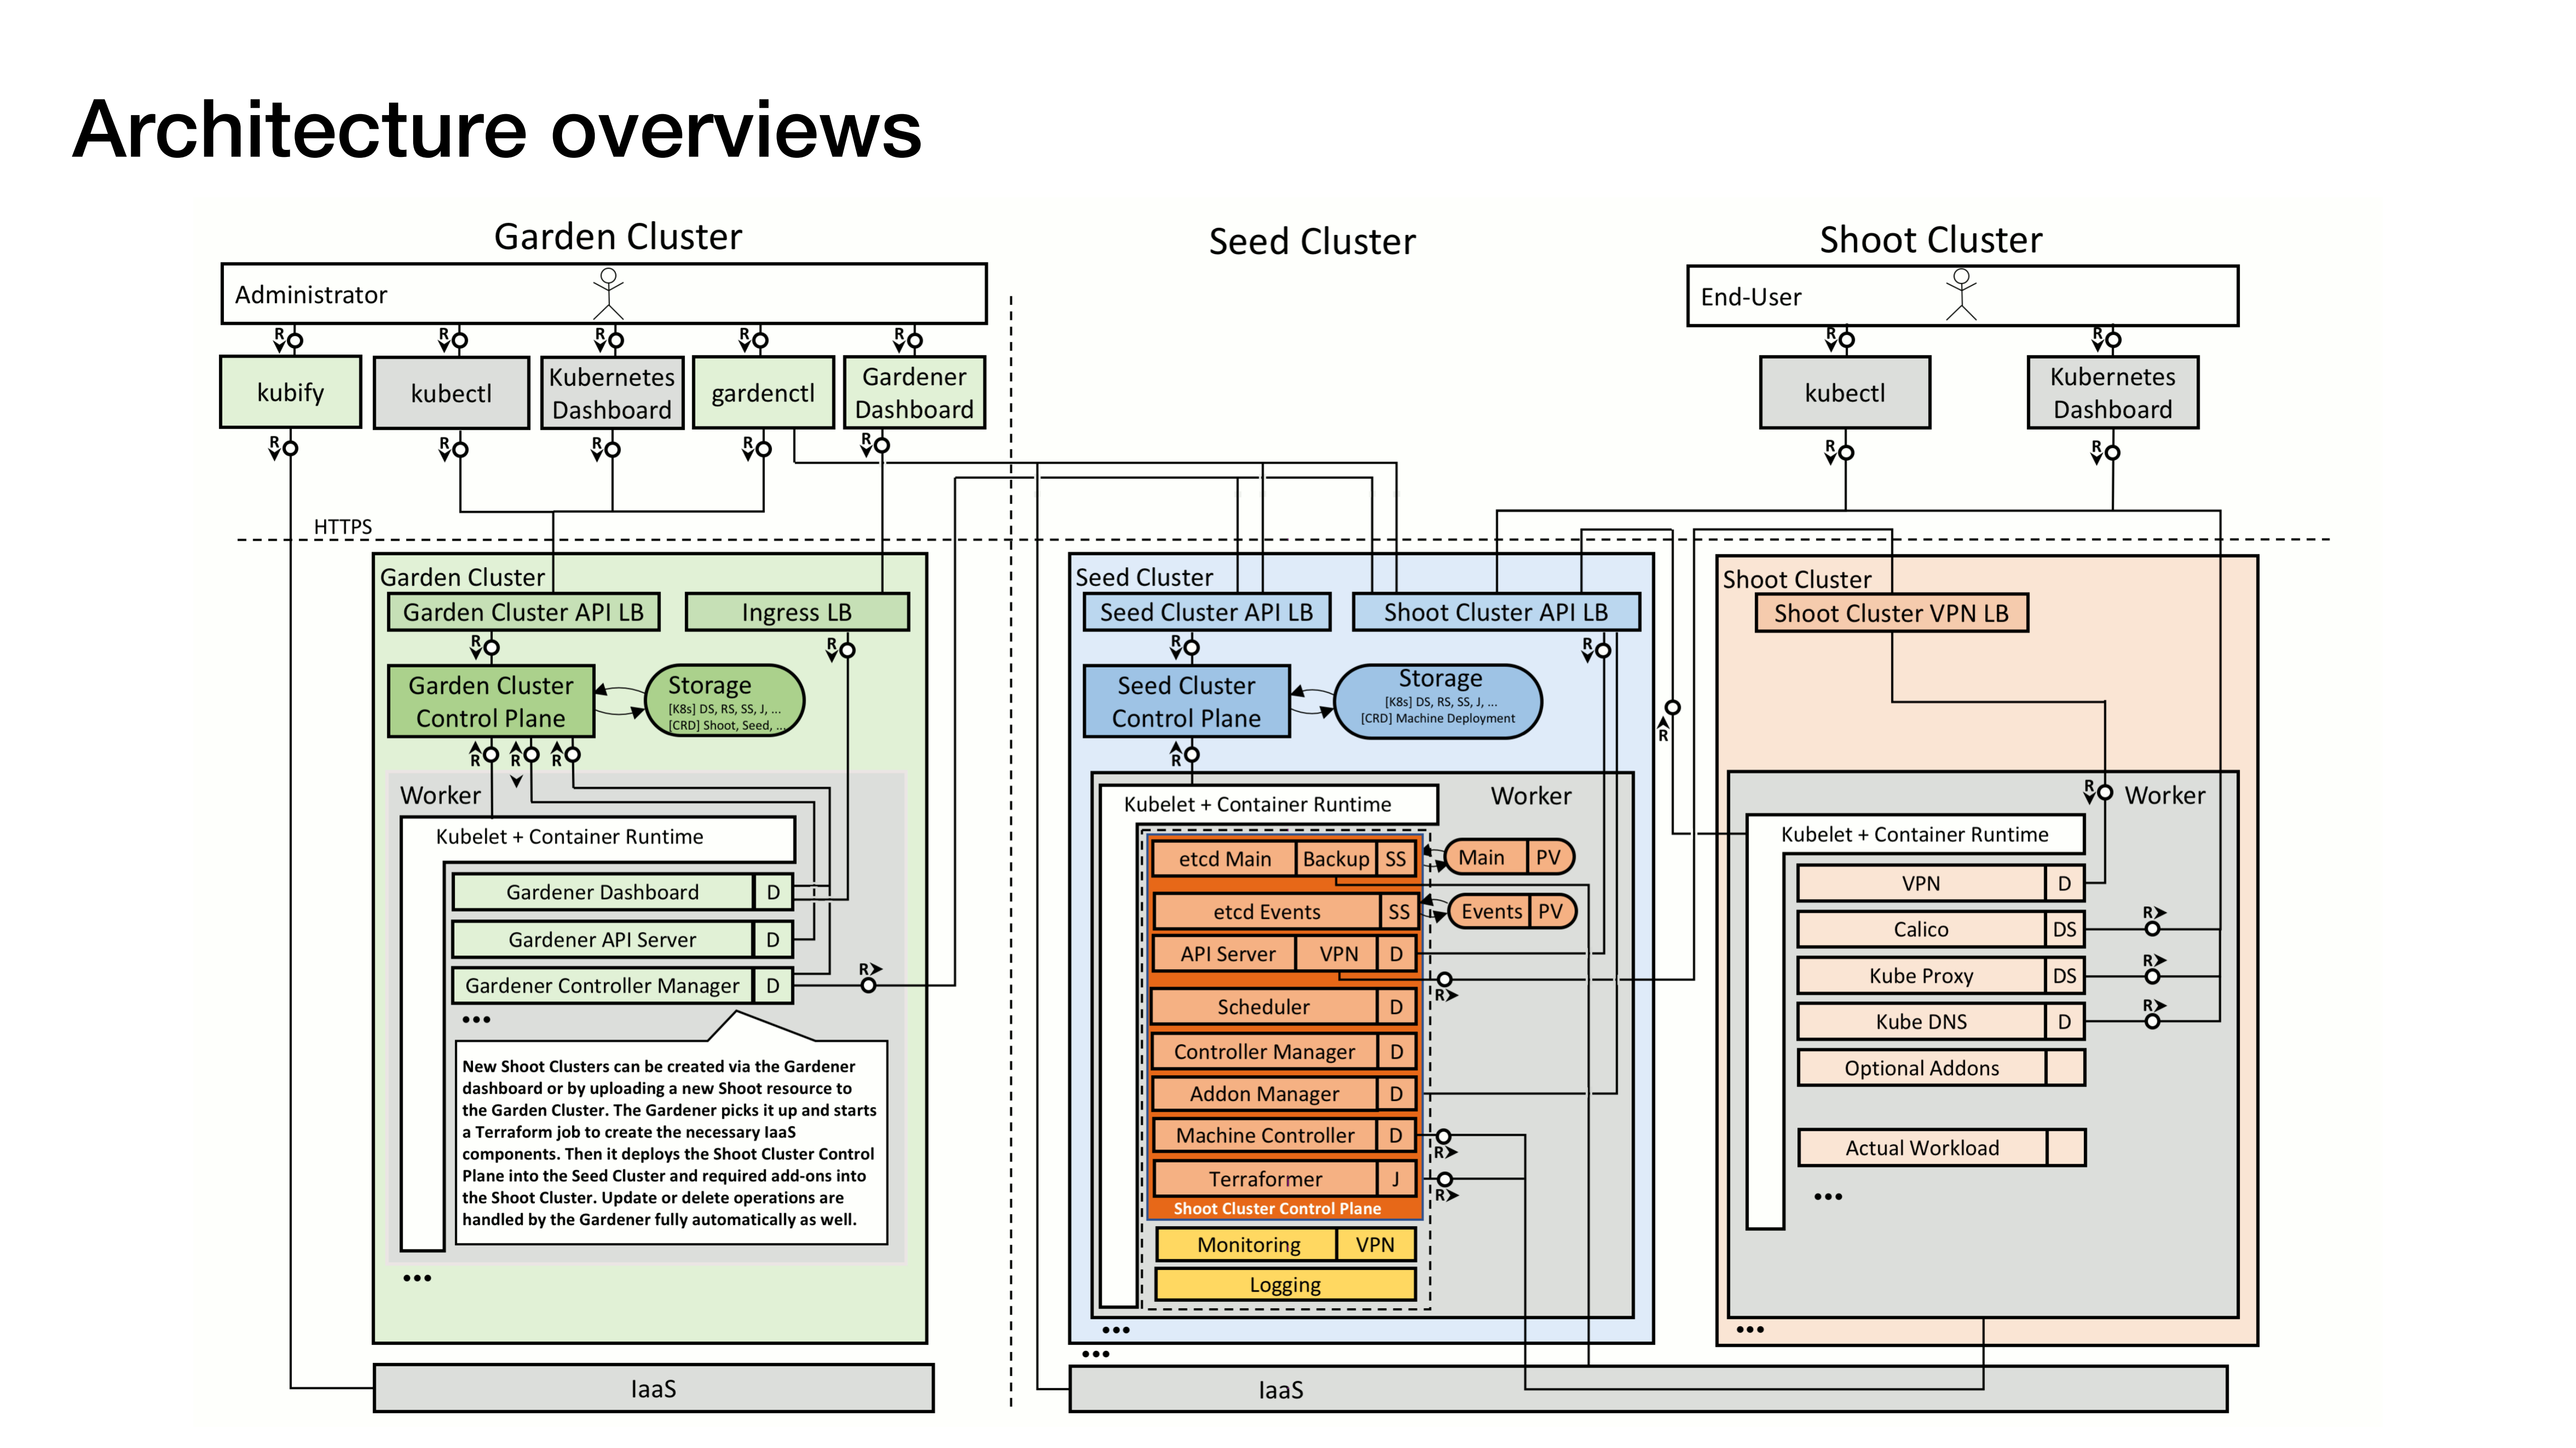This screenshot has height=1448, width=2576.
Task: Open the Garden Cluster section header
Action: 462,576
